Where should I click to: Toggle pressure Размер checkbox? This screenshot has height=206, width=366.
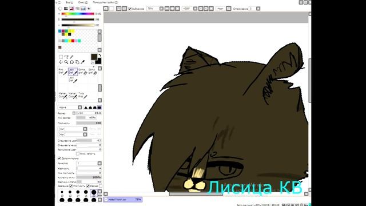[88, 186]
